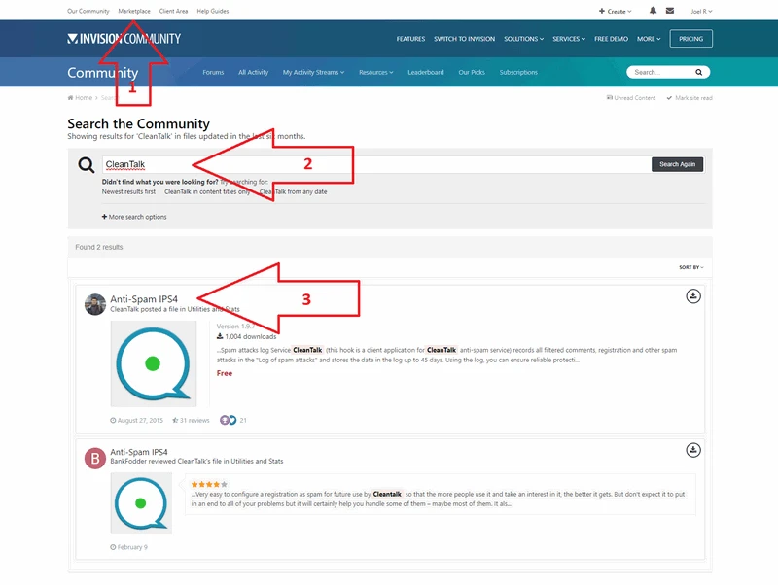
Task: Click download icon on BankFodder review result
Action: 693,450
